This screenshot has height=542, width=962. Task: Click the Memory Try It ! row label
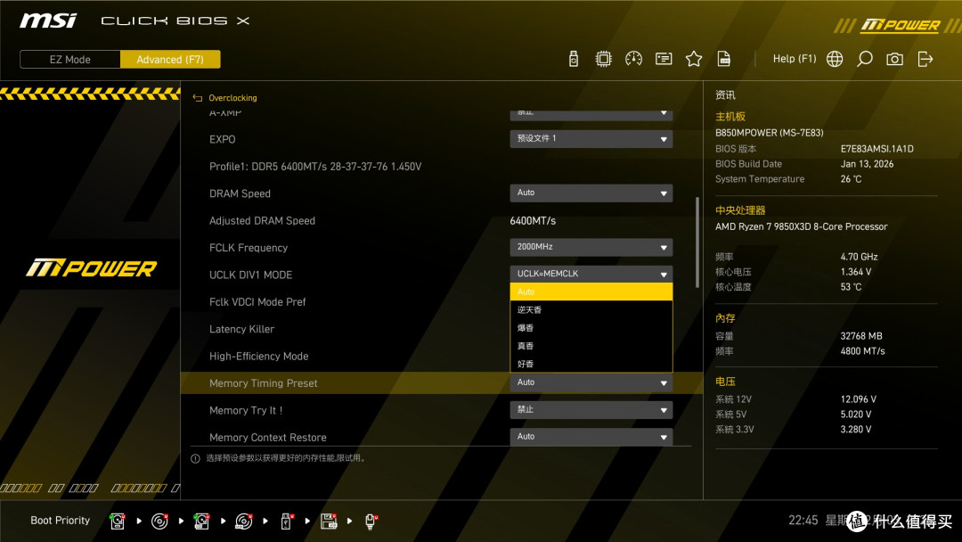coord(246,410)
